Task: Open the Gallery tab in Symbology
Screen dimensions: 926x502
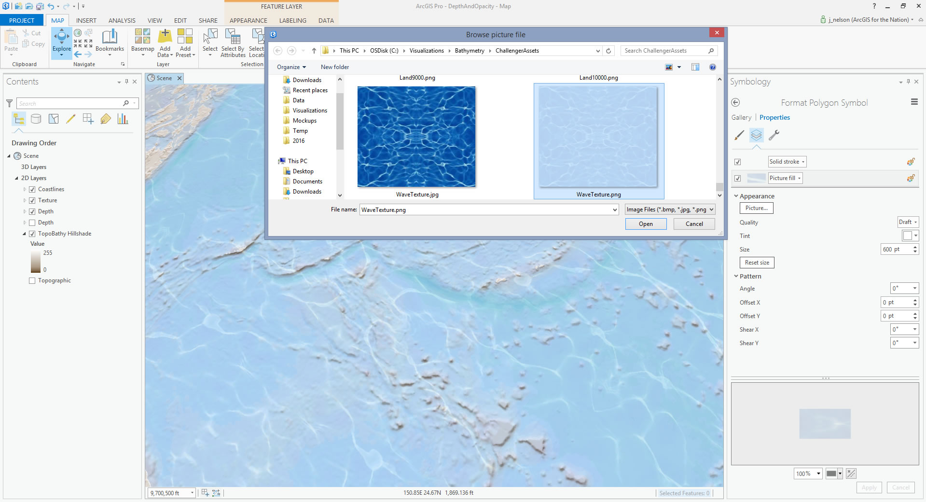Action: click(741, 117)
